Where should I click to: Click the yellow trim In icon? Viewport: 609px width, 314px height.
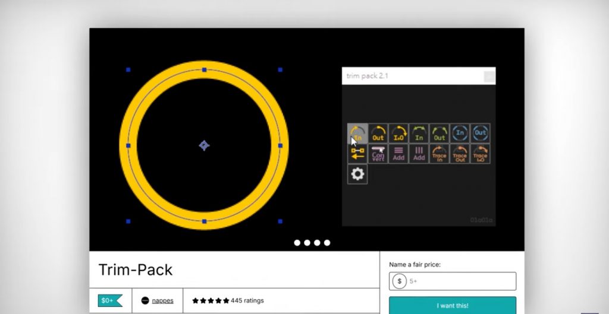click(357, 134)
